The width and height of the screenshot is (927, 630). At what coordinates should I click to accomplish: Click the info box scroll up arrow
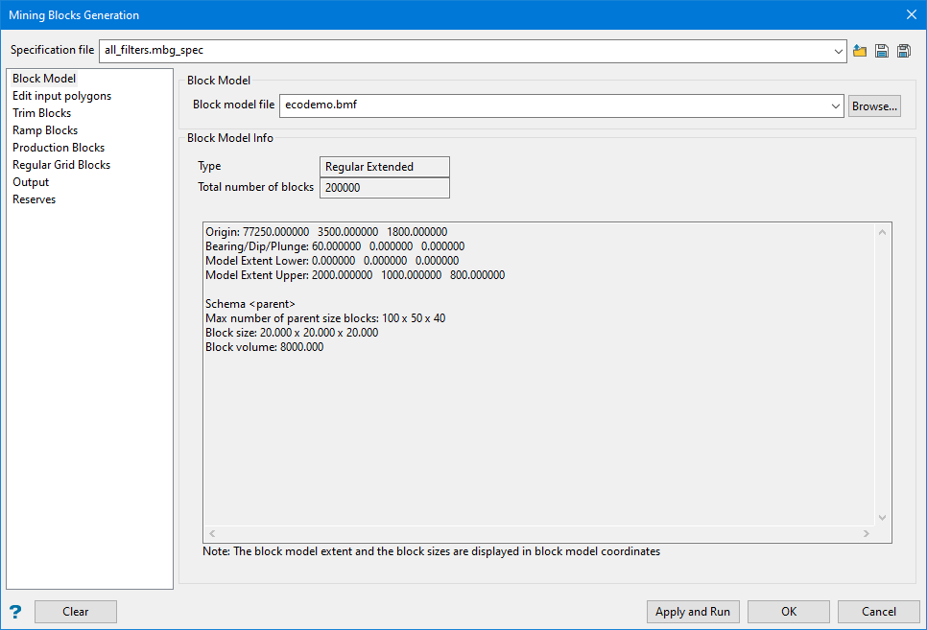pyautogui.click(x=882, y=232)
